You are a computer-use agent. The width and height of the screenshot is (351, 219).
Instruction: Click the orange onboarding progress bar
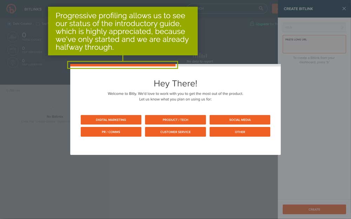[x=122, y=65]
